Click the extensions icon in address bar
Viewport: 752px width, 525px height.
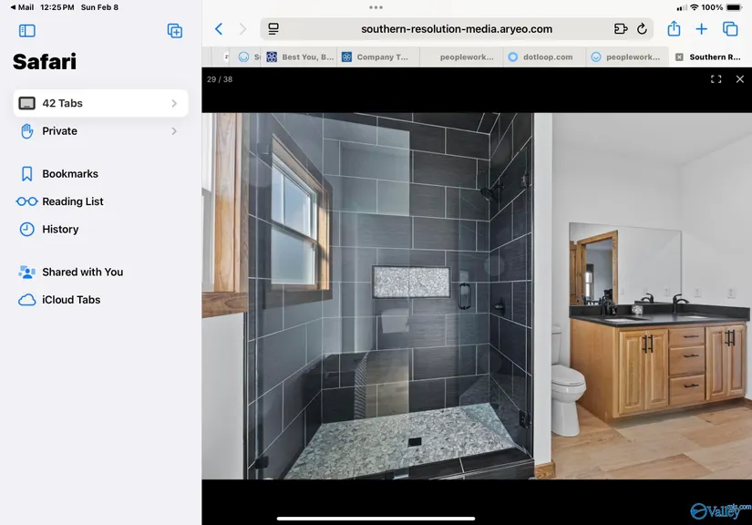621,29
